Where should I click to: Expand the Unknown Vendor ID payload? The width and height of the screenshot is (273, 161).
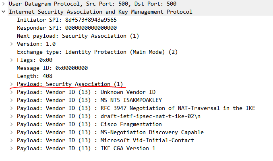[12, 92]
